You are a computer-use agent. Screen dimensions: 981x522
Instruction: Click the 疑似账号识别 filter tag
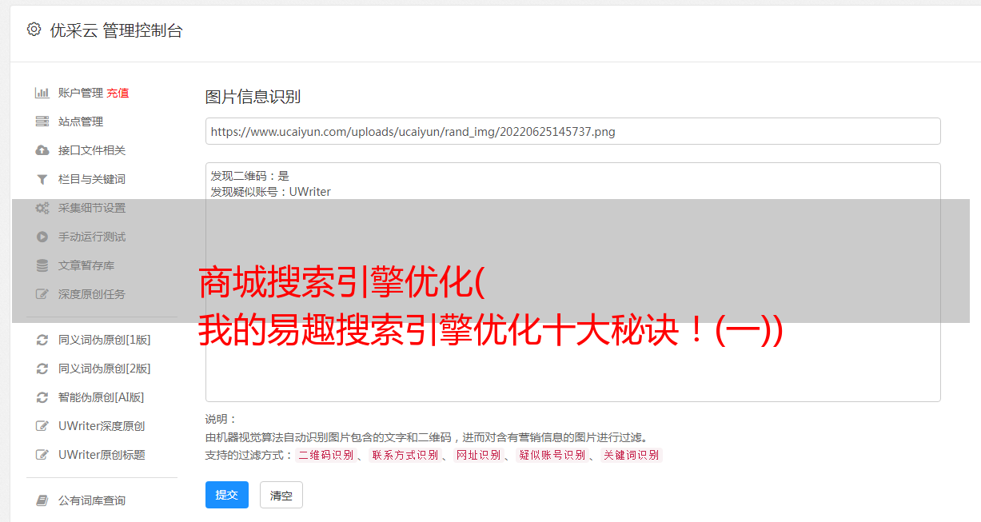click(552, 455)
